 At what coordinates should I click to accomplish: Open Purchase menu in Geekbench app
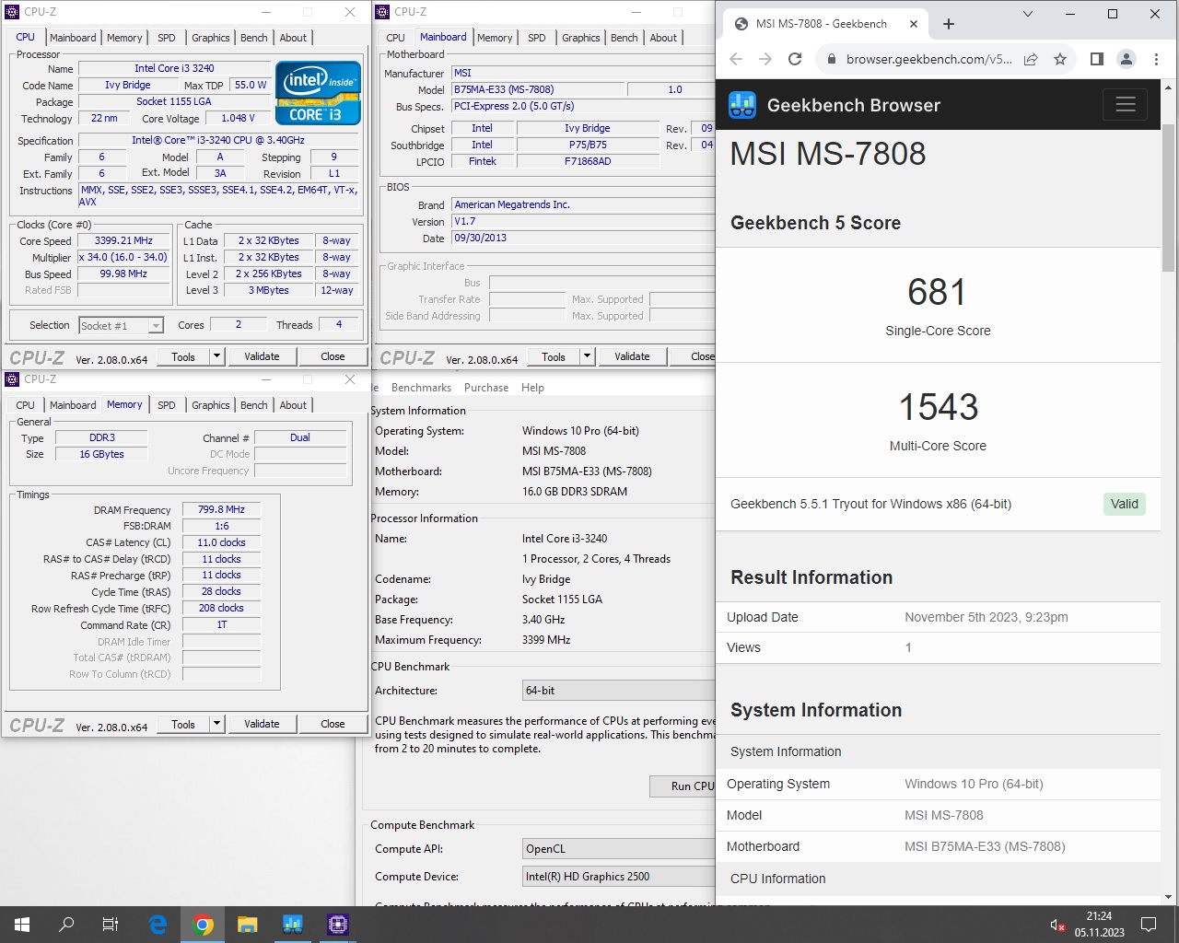tap(486, 388)
